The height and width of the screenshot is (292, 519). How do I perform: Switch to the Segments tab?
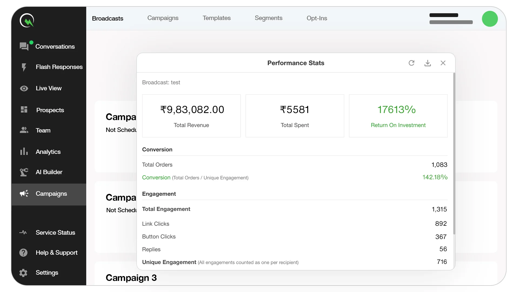point(268,18)
